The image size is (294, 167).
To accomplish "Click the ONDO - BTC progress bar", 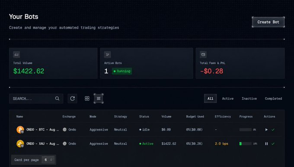I will pos(246,130).
